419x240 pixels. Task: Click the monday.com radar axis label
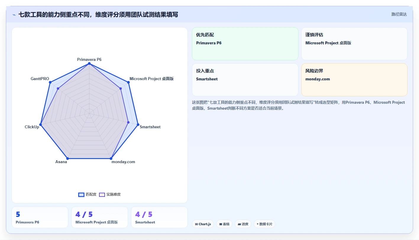(x=123, y=162)
